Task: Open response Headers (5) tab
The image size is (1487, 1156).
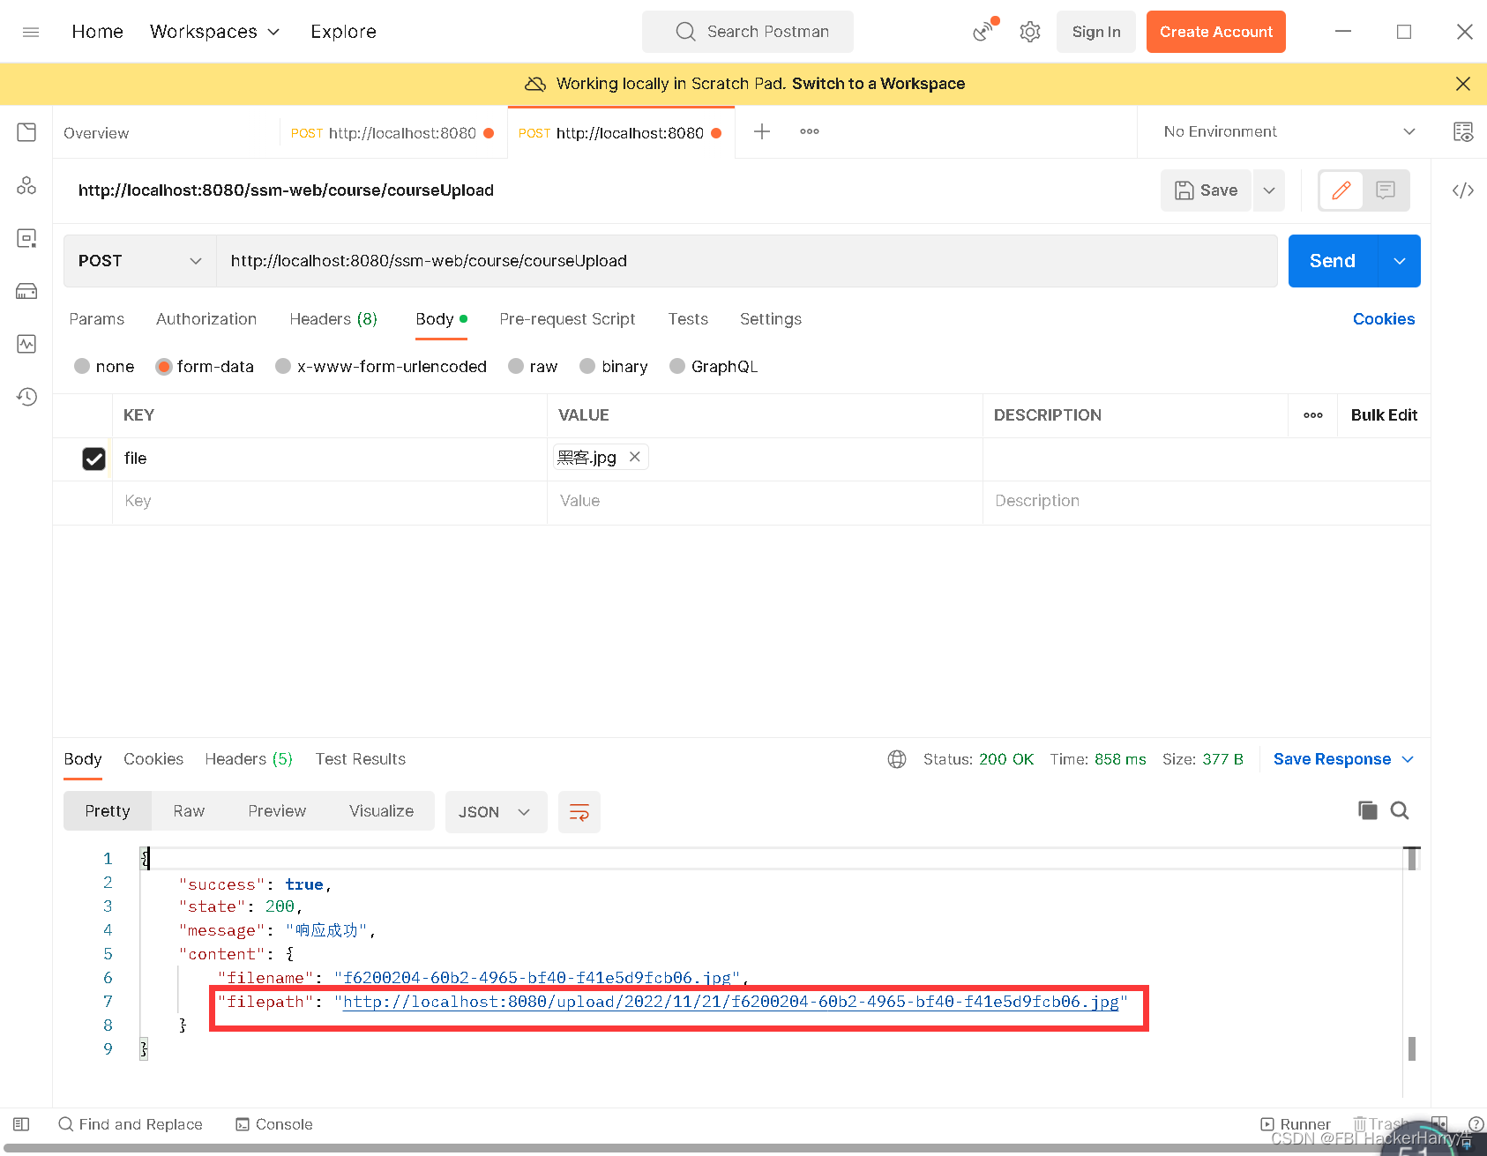Action: point(249,759)
